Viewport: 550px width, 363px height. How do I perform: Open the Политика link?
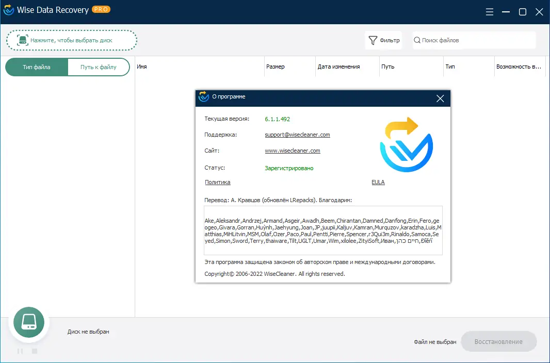(218, 182)
